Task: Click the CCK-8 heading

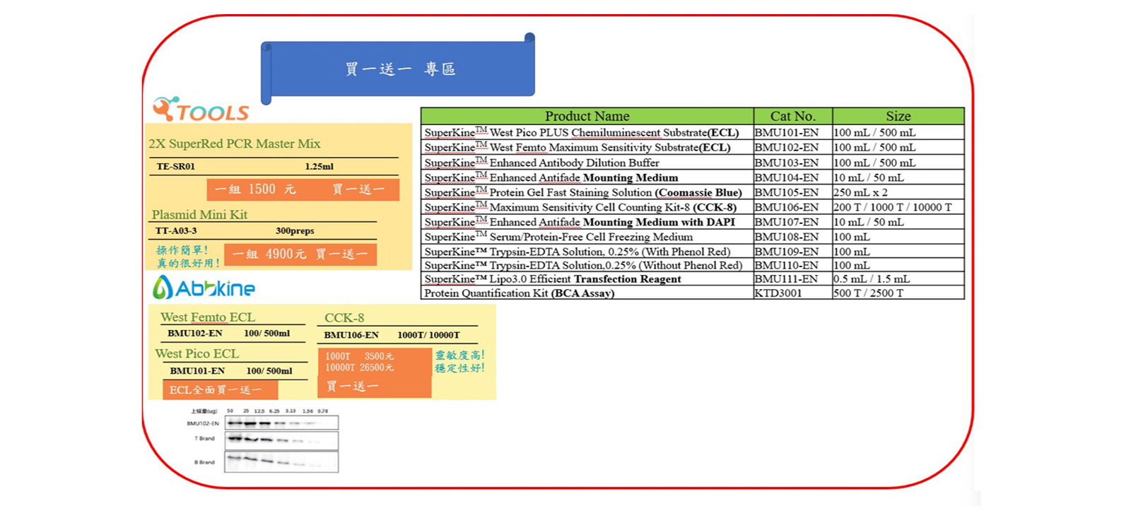Action: pyautogui.click(x=344, y=318)
